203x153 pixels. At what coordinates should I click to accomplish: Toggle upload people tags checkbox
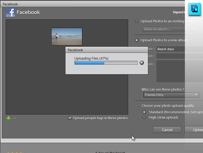tap(69, 118)
